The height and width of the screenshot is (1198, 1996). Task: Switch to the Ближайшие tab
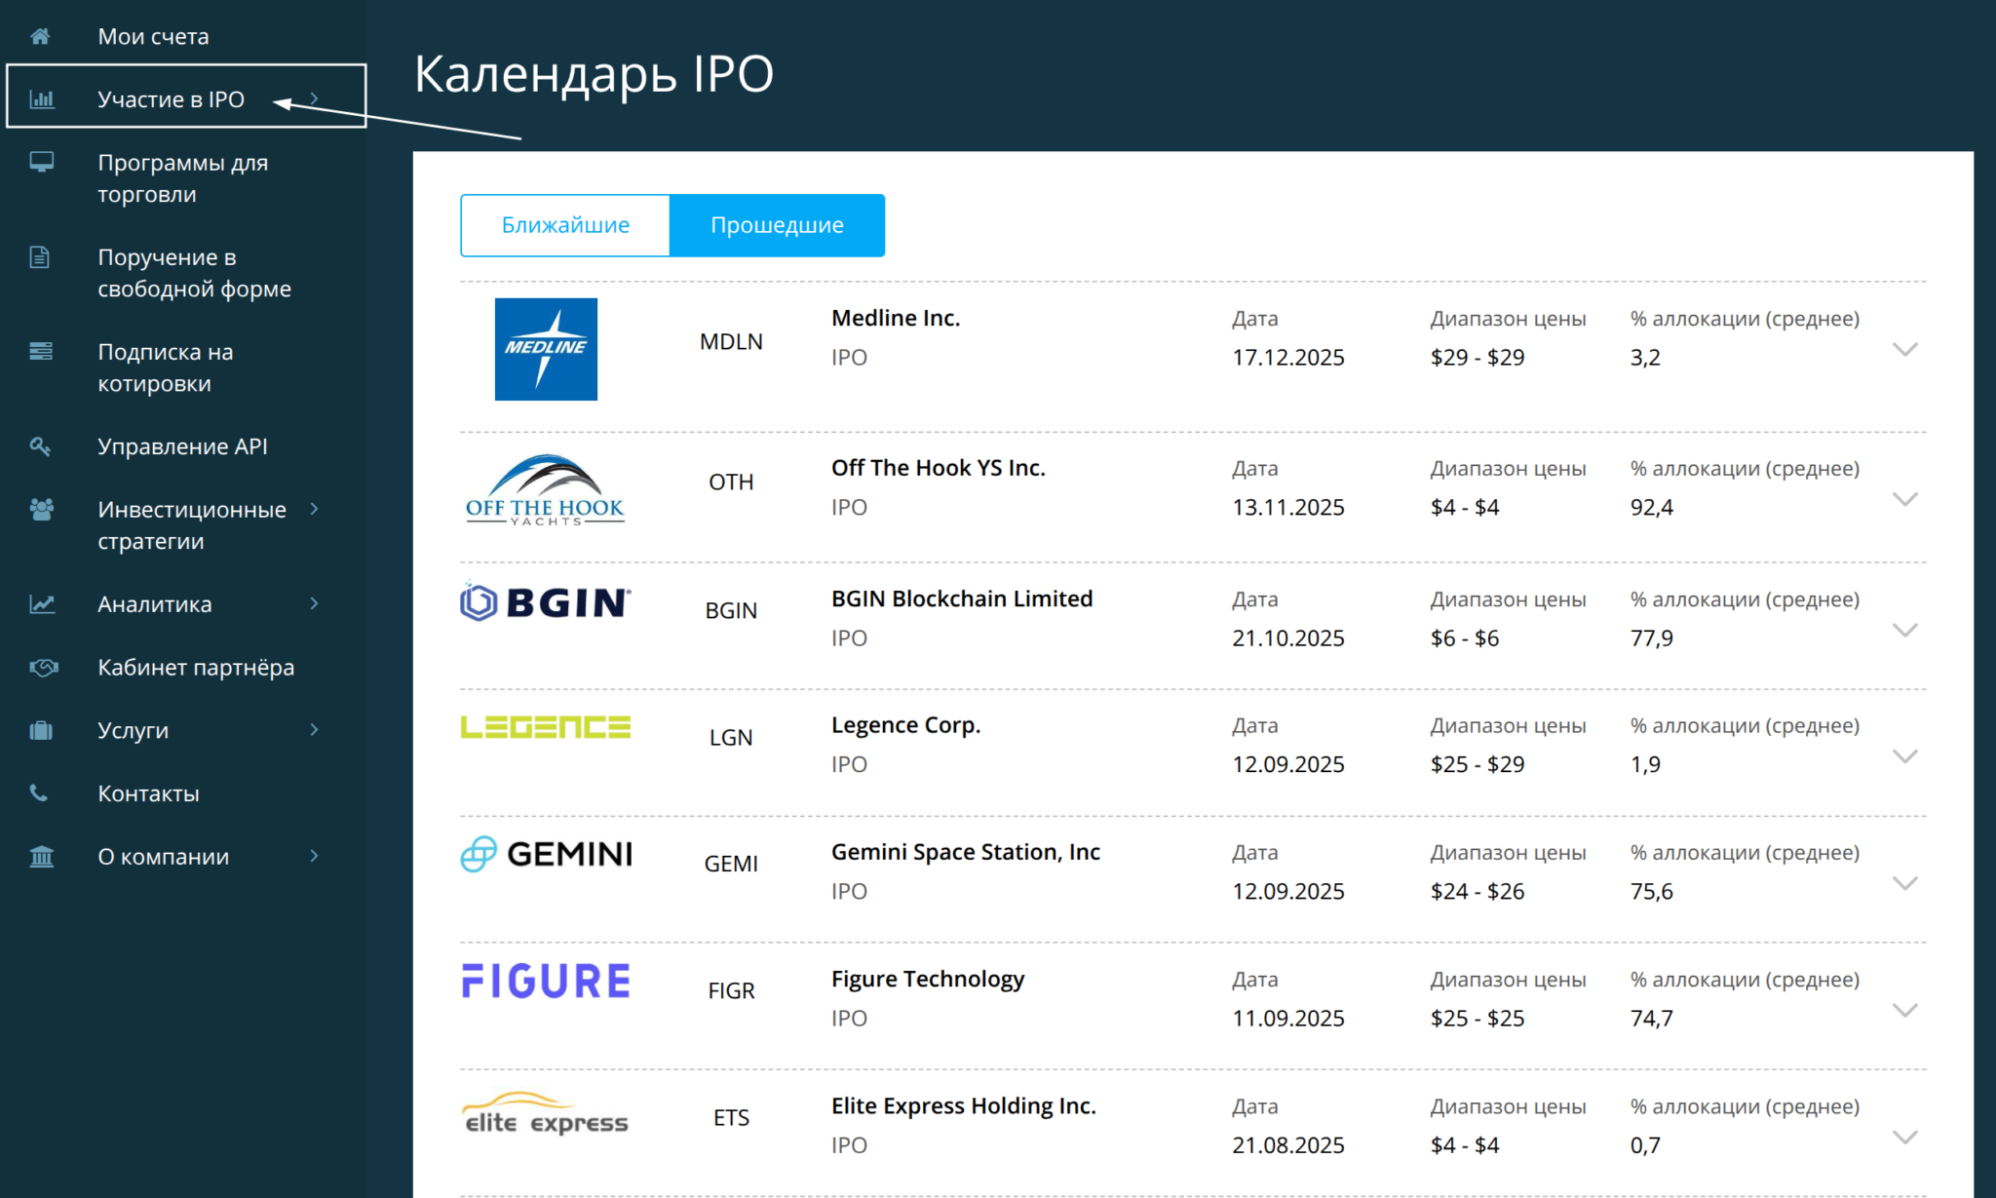[x=565, y=225]
